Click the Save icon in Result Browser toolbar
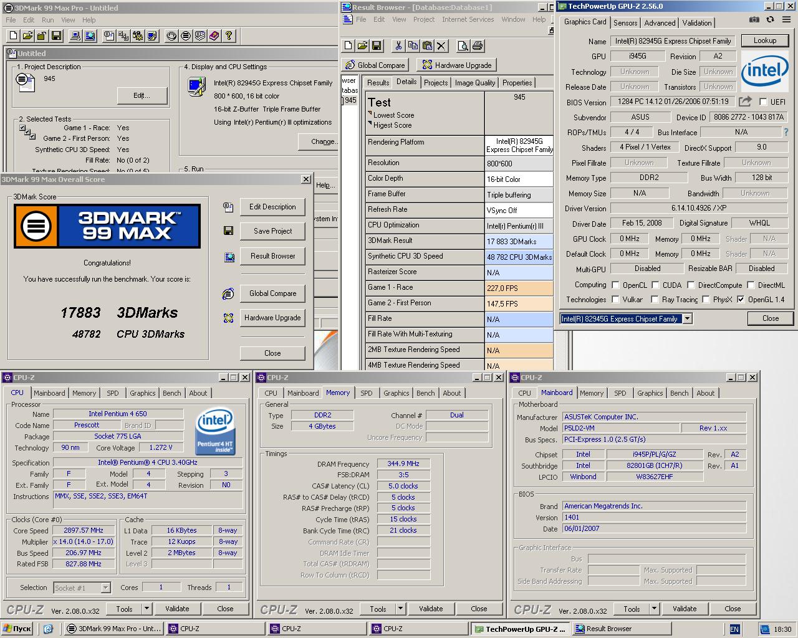Viewport: 798px width, 638px height. pyautogui.click(x=377, y=45)
